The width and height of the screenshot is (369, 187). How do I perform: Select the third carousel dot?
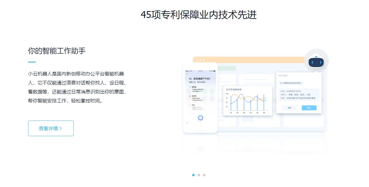pyautogui.click(x=204, y=175)
